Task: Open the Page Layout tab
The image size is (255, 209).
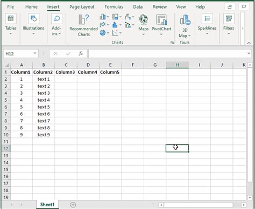Action: coord(82,7)
